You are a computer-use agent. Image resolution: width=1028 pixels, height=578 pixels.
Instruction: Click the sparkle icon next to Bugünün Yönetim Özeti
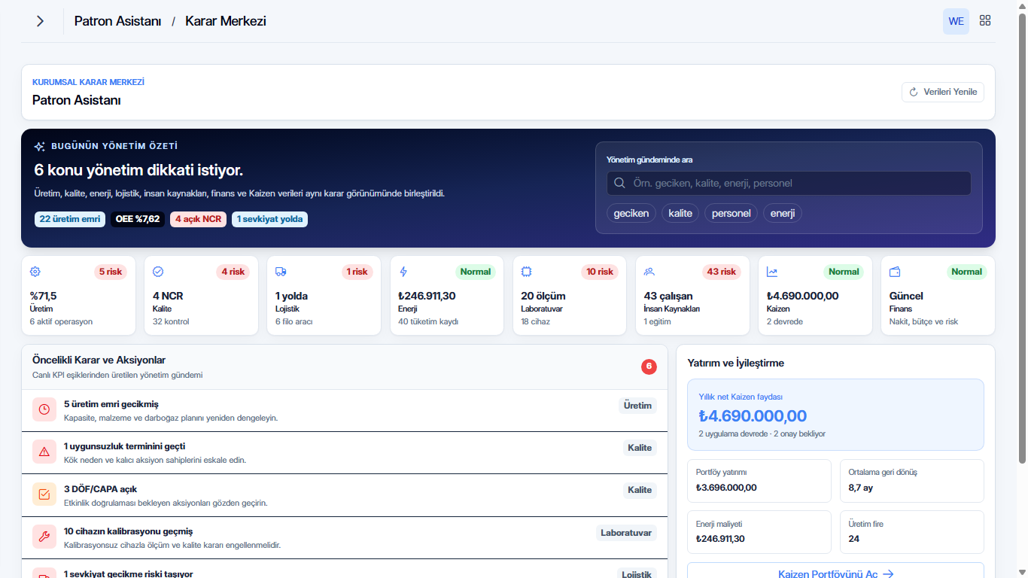40,147
